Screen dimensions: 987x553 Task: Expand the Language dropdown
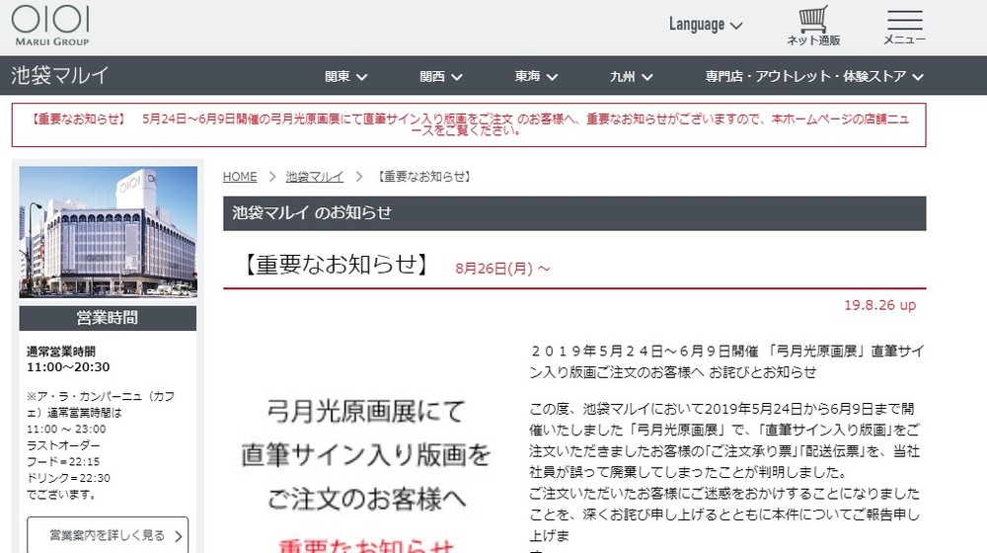[706, 25]
